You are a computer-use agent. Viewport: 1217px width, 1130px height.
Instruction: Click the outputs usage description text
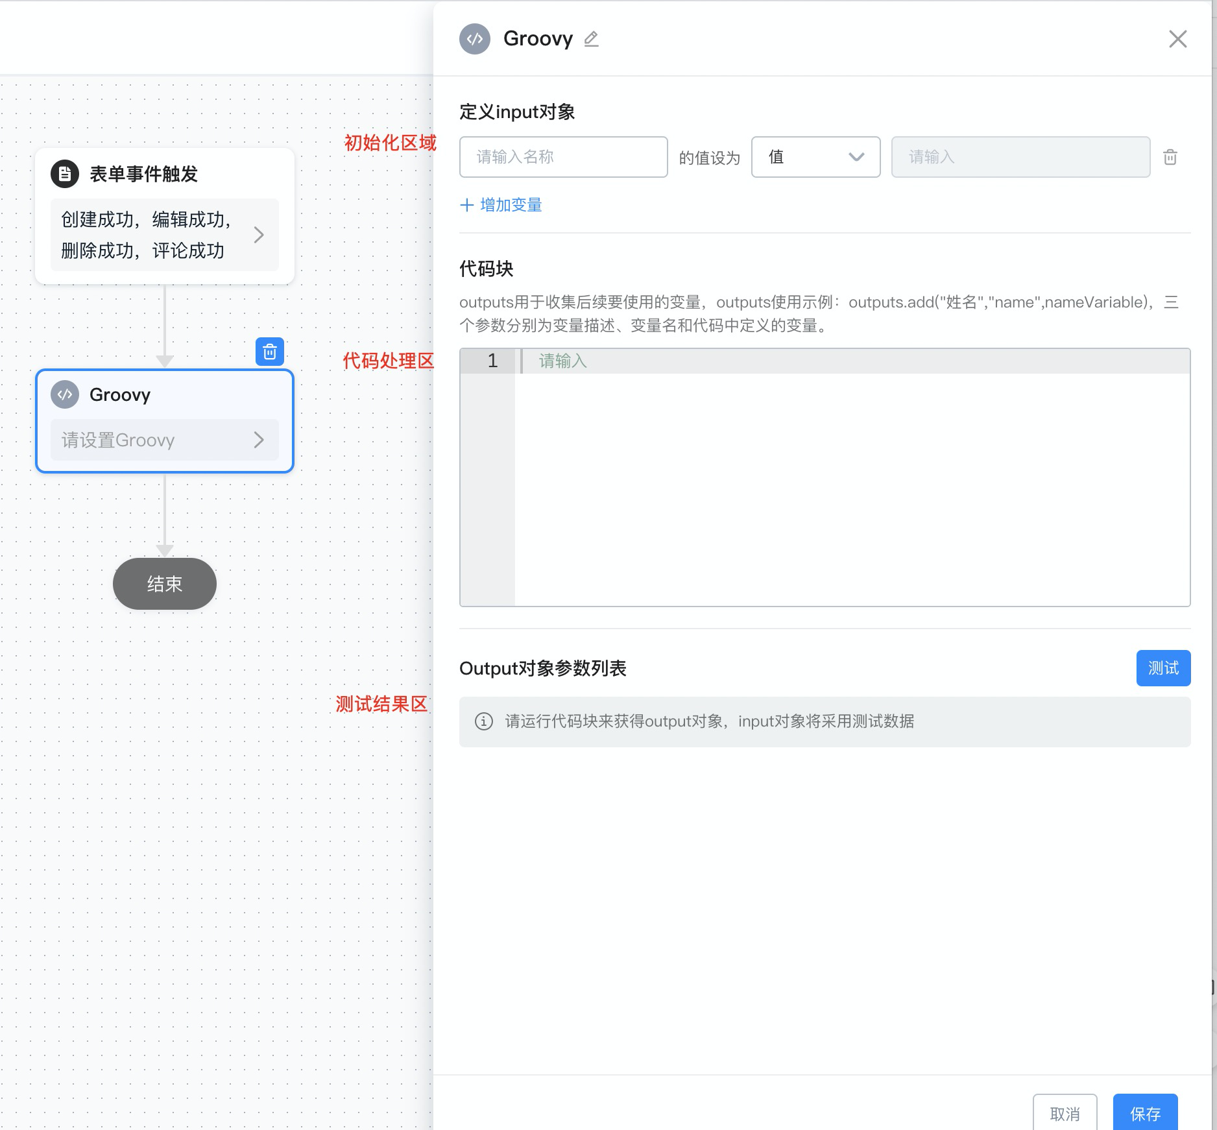pos(819,314)
